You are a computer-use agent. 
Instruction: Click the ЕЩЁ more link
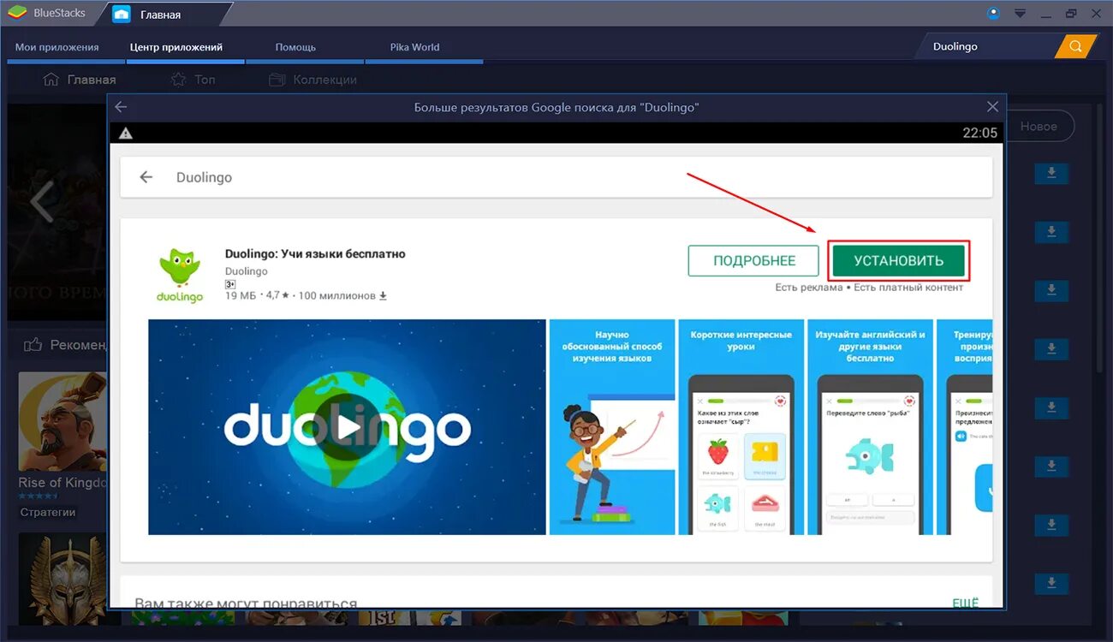pos(965,603)
